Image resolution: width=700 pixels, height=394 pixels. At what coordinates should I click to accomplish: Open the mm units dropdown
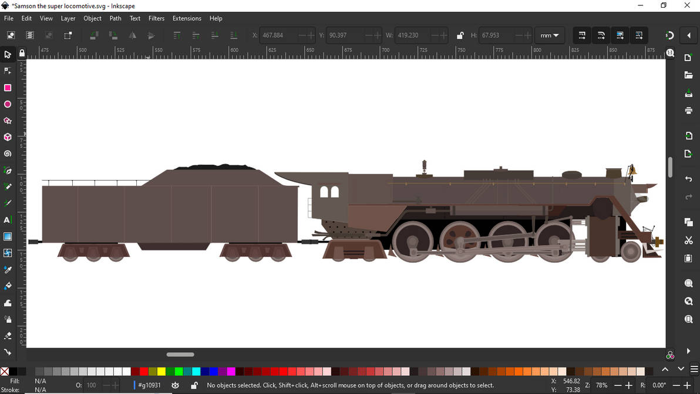coord(549,35)
